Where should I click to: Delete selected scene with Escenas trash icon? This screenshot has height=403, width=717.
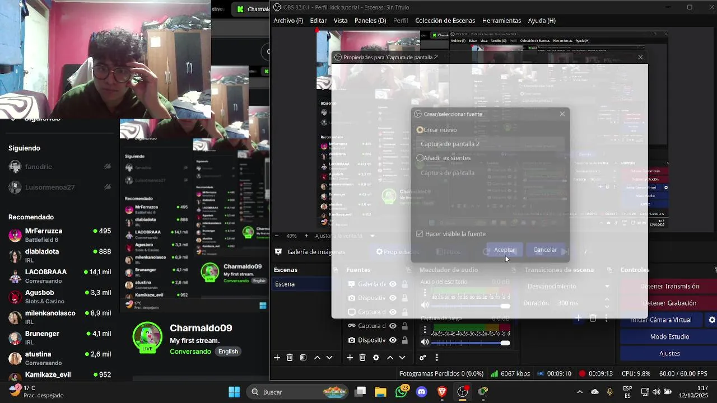[x=290, y=358]
